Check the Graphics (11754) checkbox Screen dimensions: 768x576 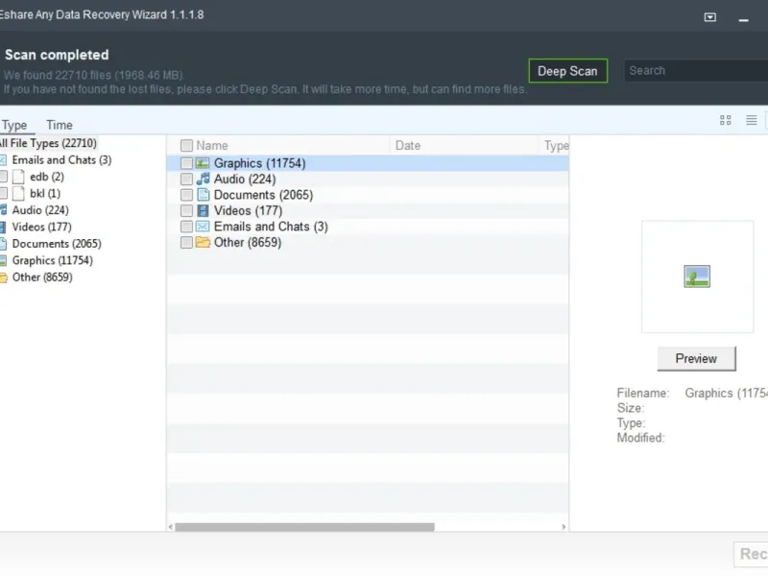pos(186,163)
